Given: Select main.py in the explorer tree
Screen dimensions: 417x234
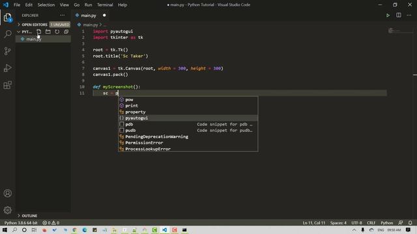Looking at the screenshot, I should point(43,39).
